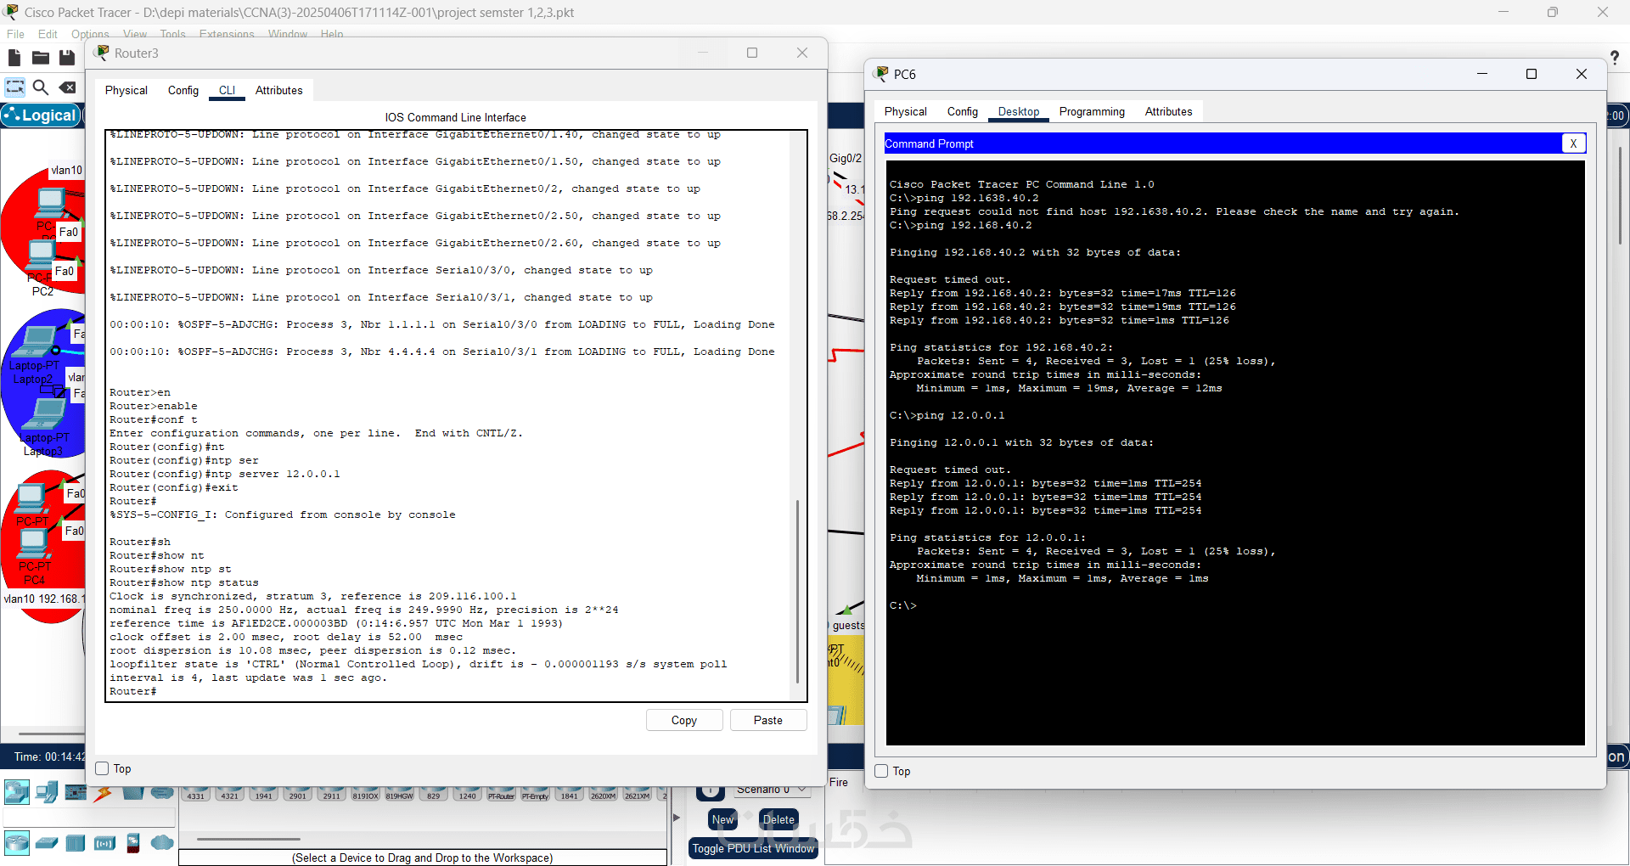Open the Attributes tab in PC6
The width and height of the screenshot is (1630, 866).
pos(1169,111)
